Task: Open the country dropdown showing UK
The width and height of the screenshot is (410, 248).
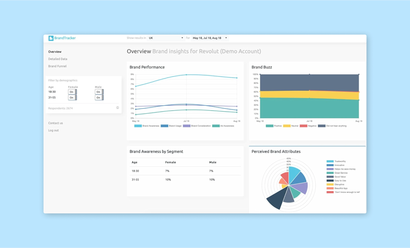Action: [x=166, y=38]
